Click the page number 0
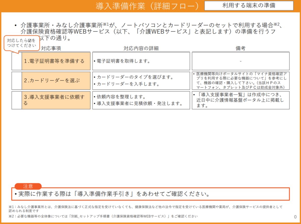 tap(295, 216)
